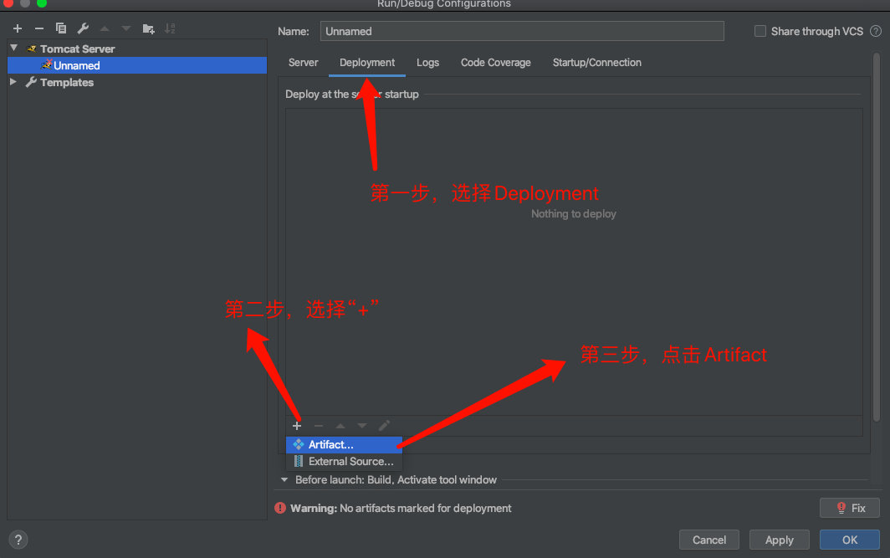This screenshot has height=558, width=890.
Task: Enable Share through VCS checkbox
Action: click(760, 31)
